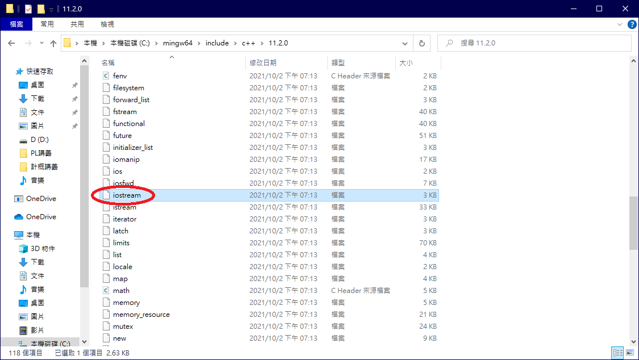The width and height of the screenshot is (639, 360).
Task: Go up one folder level arrow
Action: pos(53,43)
